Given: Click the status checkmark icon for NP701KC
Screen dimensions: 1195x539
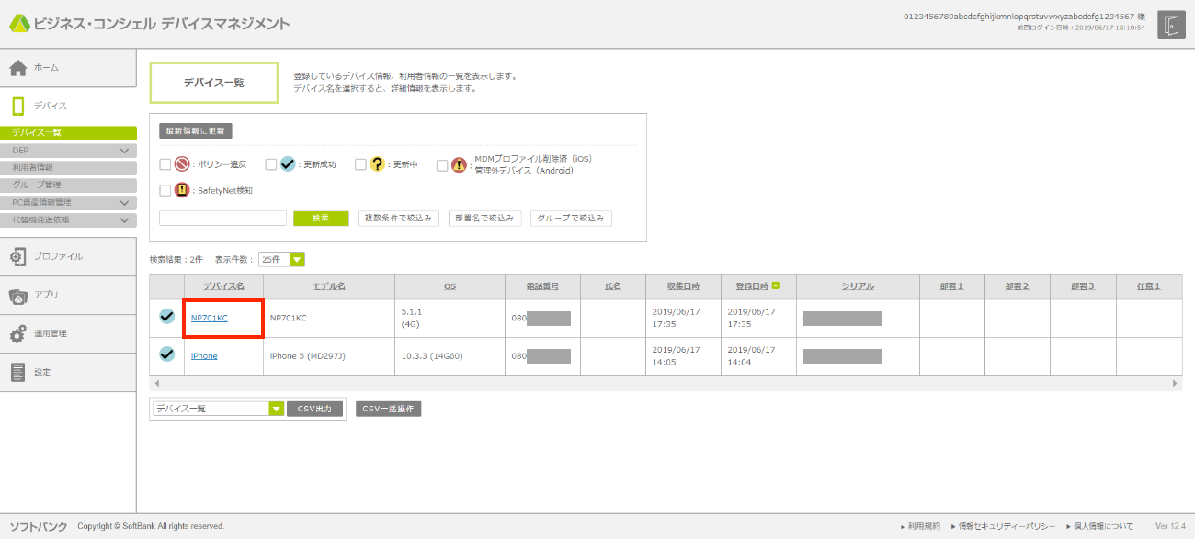Looking at the screenshot, I should [x=166, y=317].
